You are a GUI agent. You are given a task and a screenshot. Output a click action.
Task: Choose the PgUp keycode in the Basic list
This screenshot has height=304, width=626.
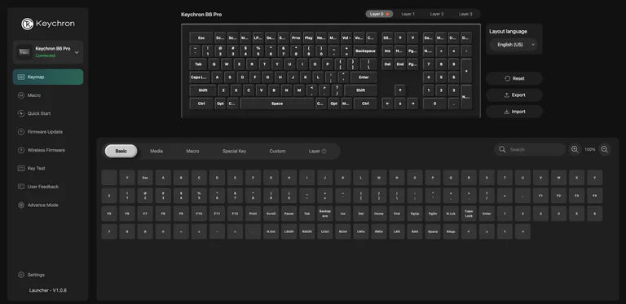pos(415,214)
